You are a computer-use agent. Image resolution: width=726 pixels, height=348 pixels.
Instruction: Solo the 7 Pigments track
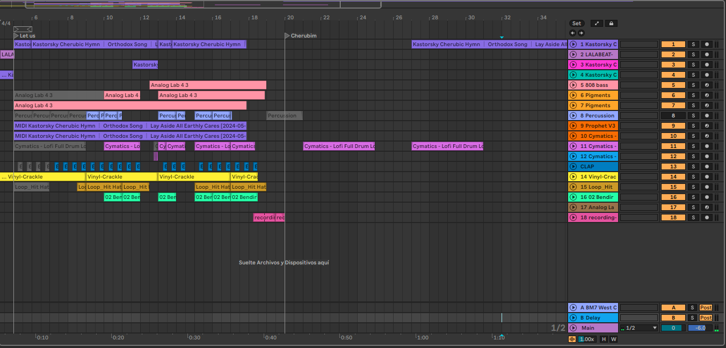point(693,106)
